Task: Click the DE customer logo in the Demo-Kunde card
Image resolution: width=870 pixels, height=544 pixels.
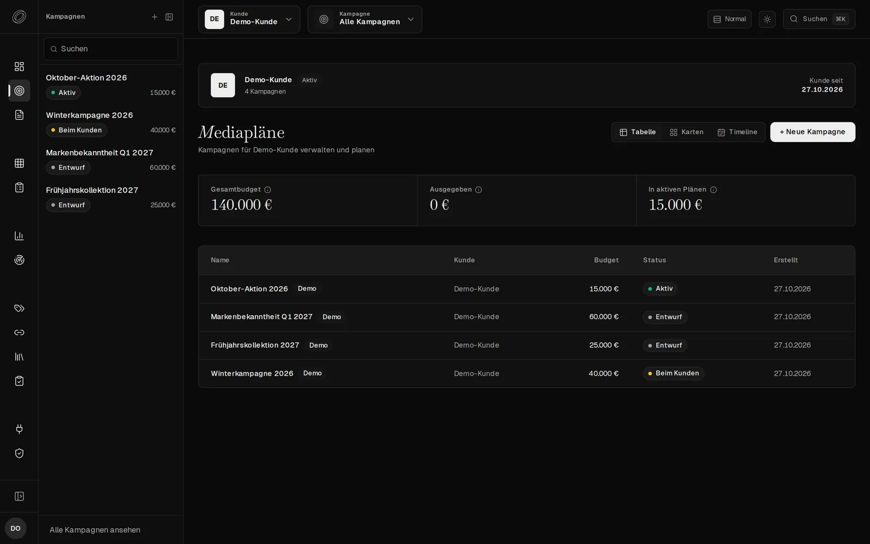Action: pos(223,85)
